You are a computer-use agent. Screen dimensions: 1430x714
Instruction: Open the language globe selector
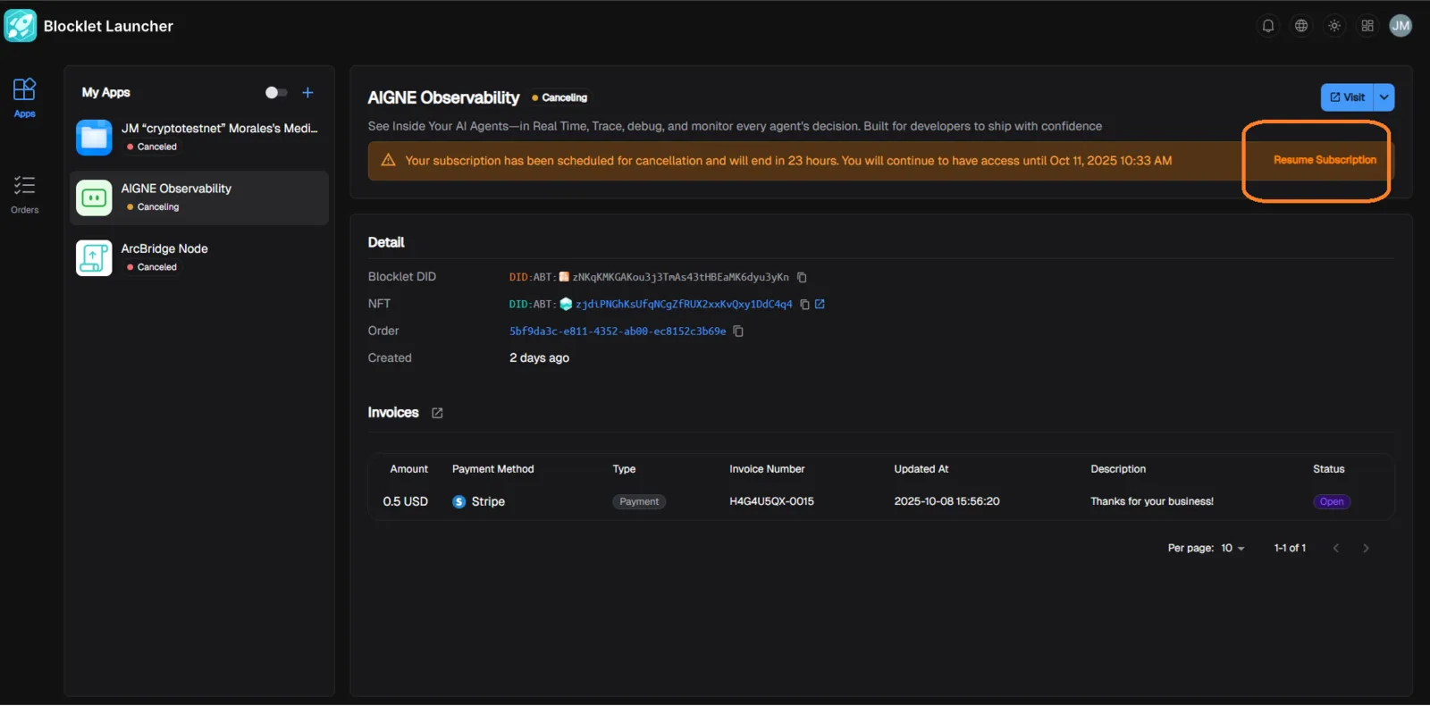1301,26
